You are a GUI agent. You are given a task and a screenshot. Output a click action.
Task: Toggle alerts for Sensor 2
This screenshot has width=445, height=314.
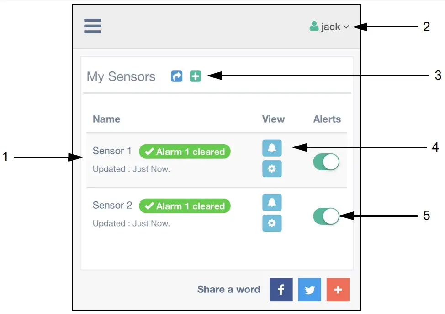[x=326, y=216]
